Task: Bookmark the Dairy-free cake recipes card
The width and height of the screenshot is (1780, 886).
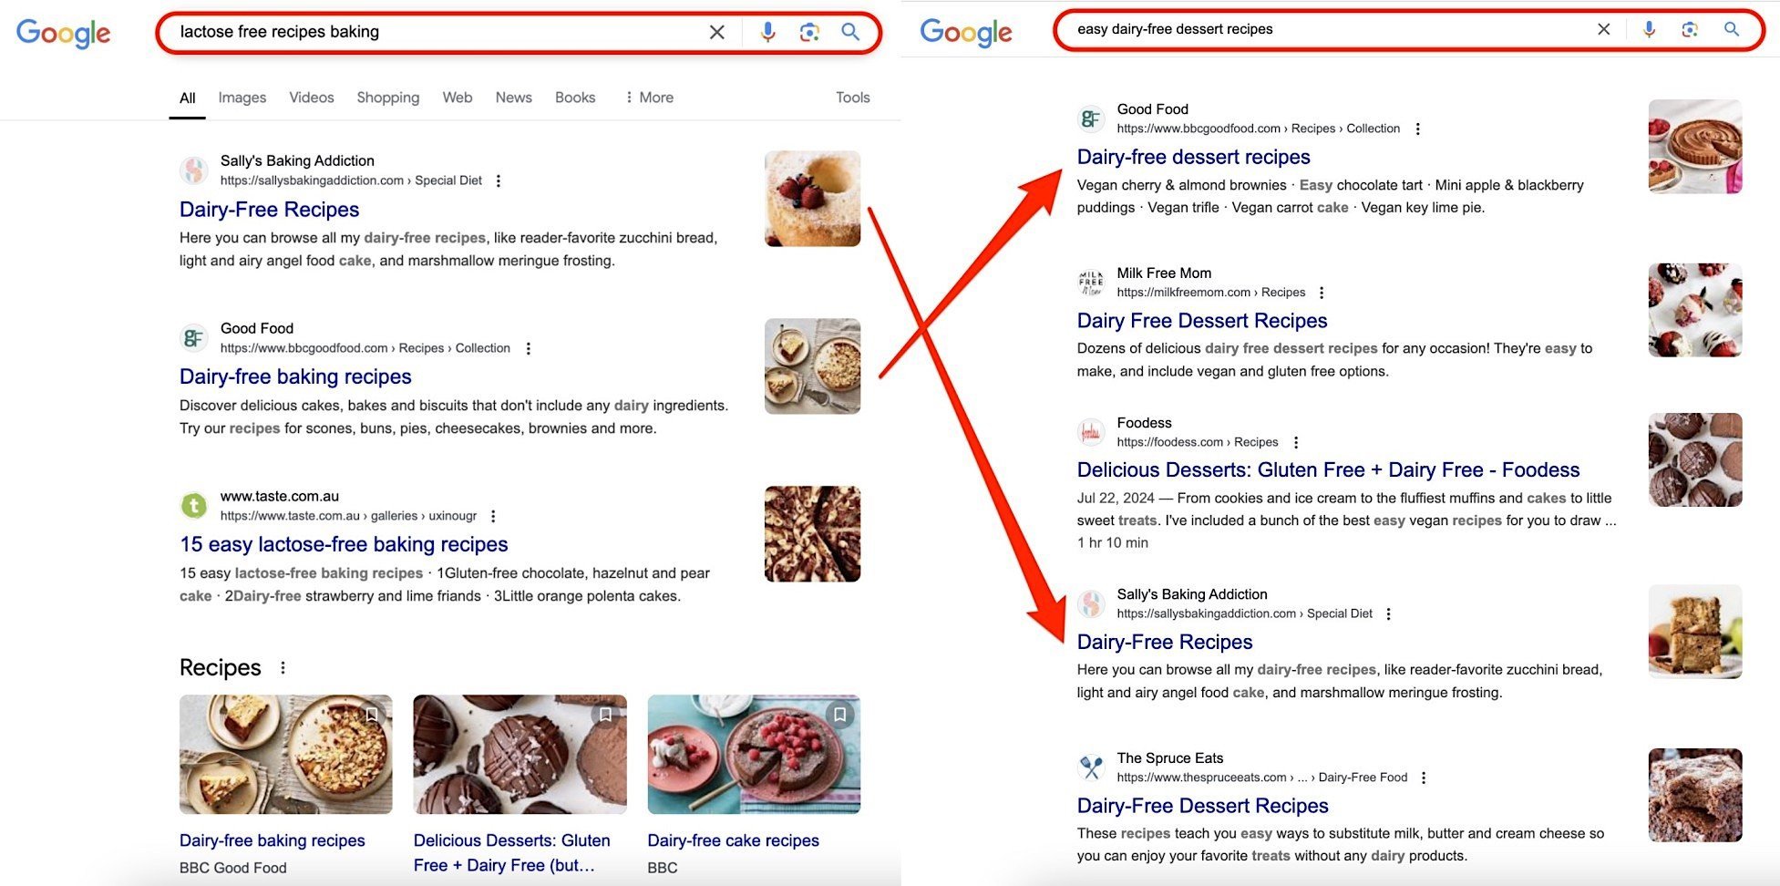Action: [840, 715]
